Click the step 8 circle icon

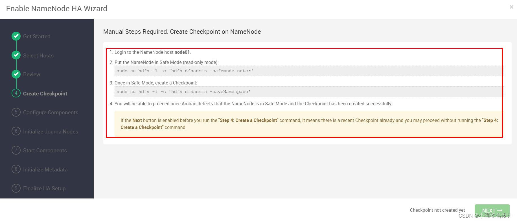tap(16, 169)
